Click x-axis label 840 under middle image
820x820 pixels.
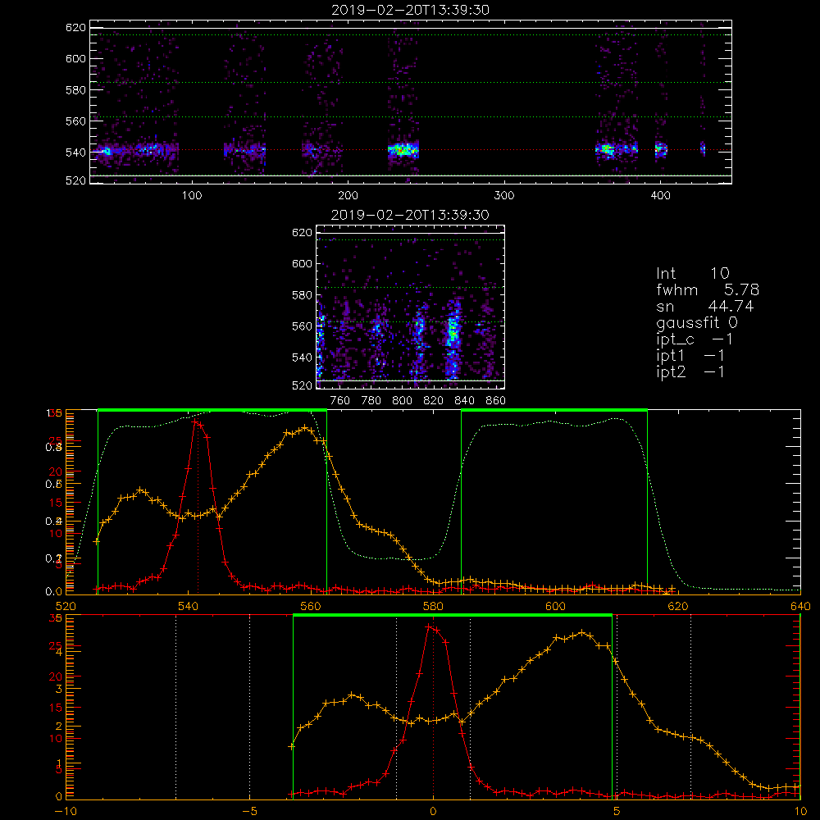click(x=464, y=401)
